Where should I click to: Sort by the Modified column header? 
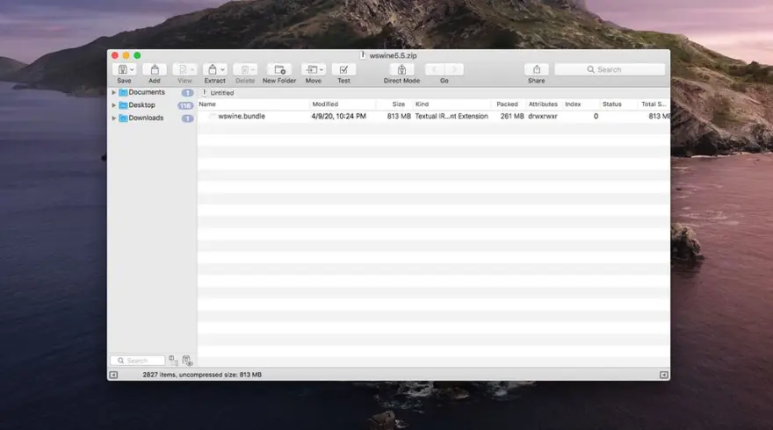point(343,104)
